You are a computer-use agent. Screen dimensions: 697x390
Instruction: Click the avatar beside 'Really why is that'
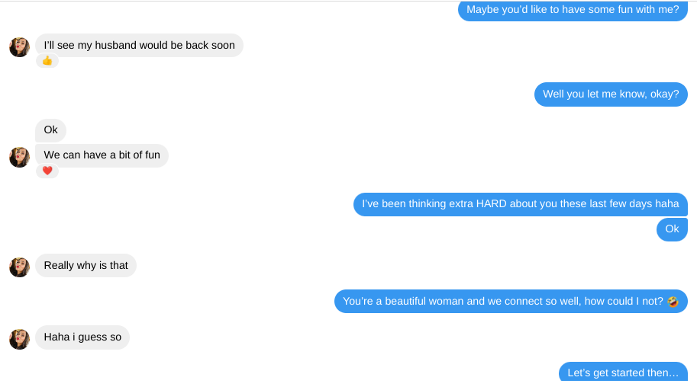pos(20,267)
